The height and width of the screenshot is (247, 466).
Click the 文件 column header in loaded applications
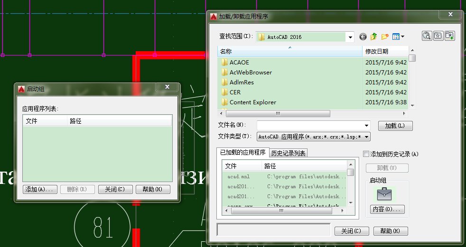[x=242, y=166]
